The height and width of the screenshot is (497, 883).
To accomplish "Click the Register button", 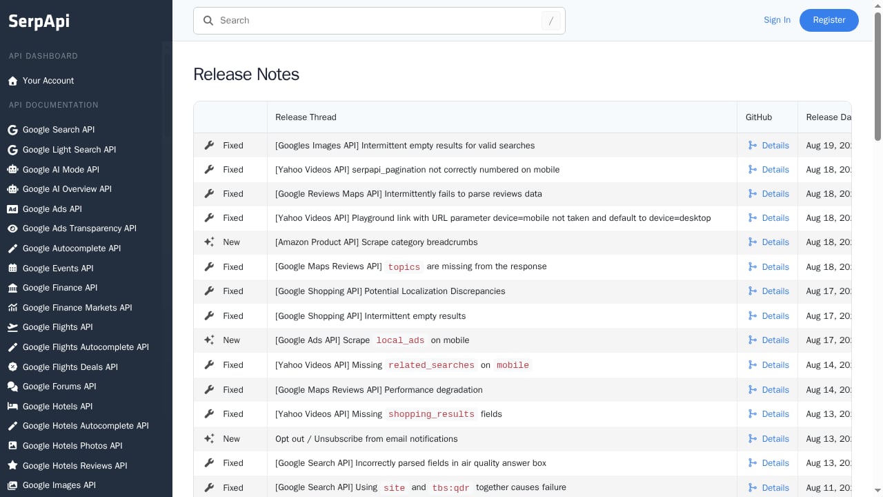I will pyautogui.click(x=829, y=20).
